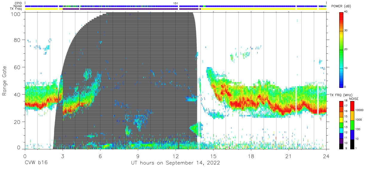Click the 6 tick on the UT hours axis
The height and width of the screenshot is (169, 367).
pos(100,156)
